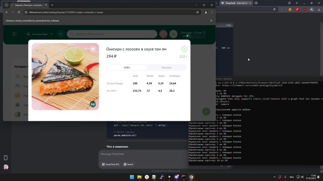The image size is (323, 181).
Task: Open the background browser's hamburger menu
Action: coord(297,3)
